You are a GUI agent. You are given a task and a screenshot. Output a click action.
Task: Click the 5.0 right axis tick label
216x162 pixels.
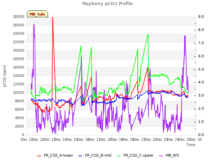point(201,69)
